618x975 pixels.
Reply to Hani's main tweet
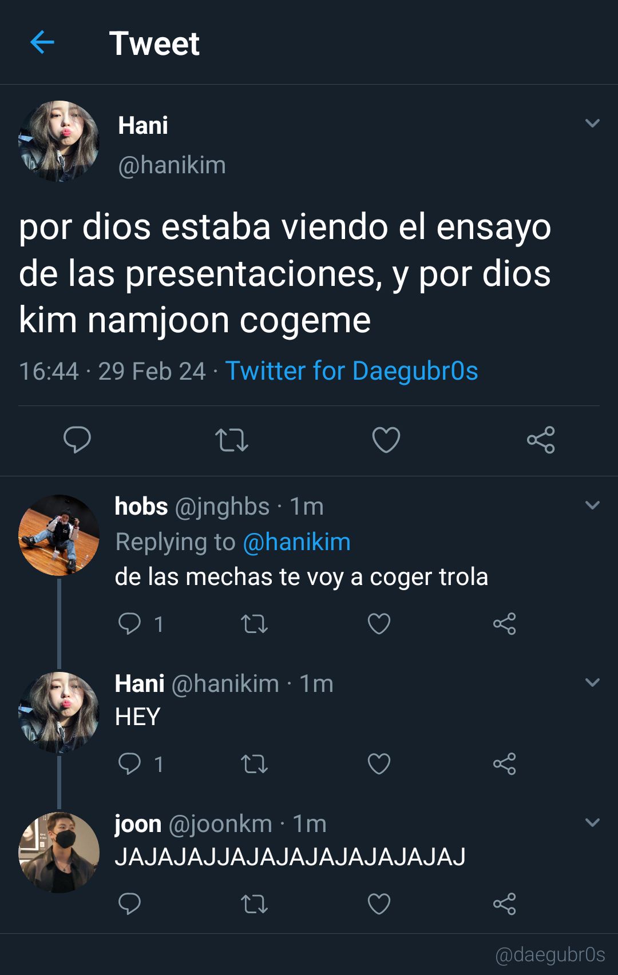pos(77,440)
